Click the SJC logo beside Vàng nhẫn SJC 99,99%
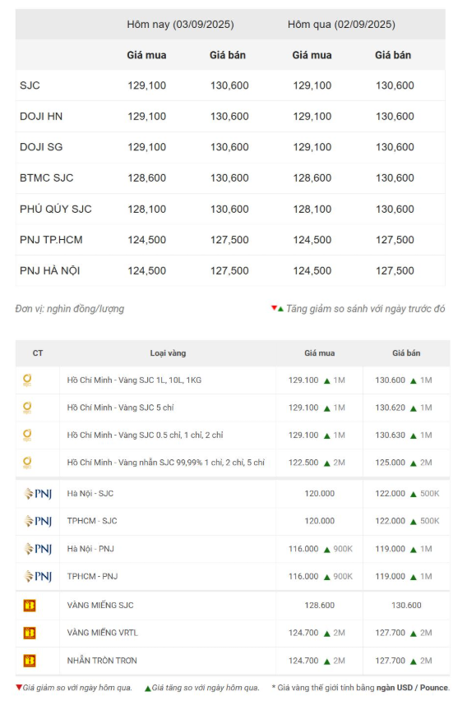The image size is (467, 705). pyautogui.click(x=27, y=463)
